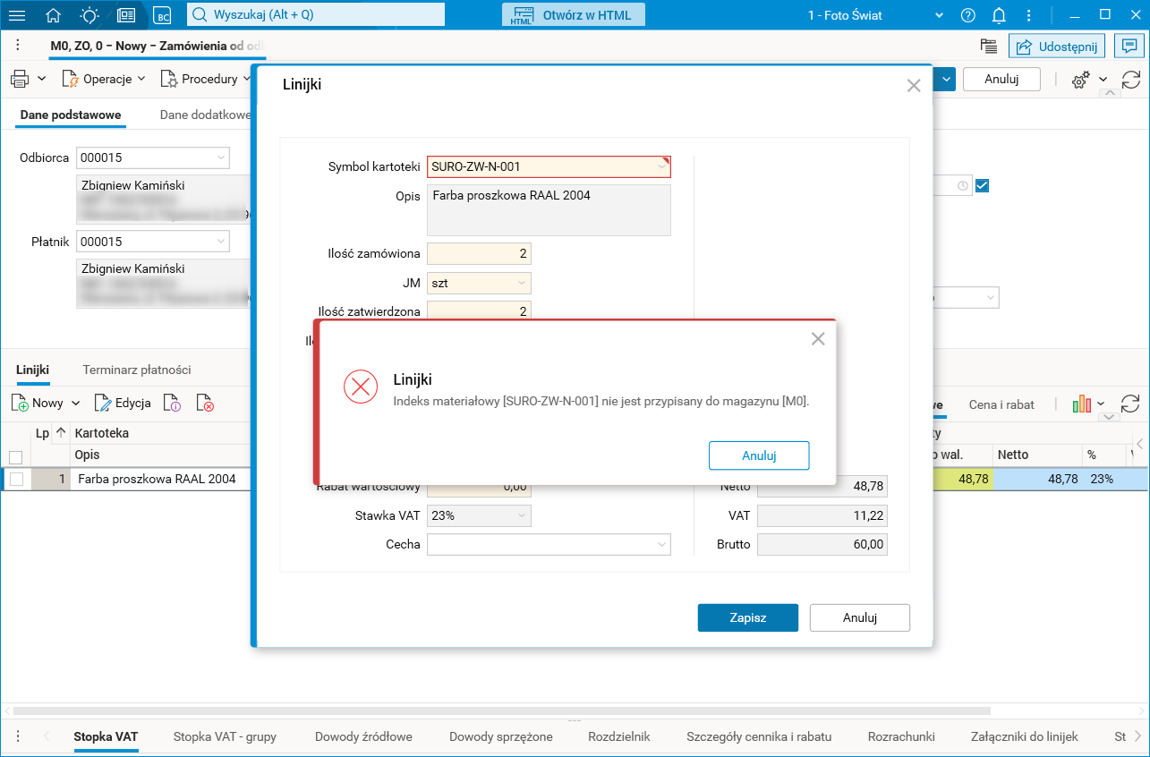
Task: Click the printer icon
Action: click(x=20, y=79)
